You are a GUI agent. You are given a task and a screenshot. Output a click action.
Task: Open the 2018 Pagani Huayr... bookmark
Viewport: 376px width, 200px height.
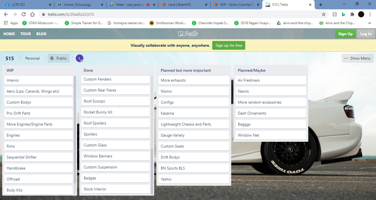point(253,23)
